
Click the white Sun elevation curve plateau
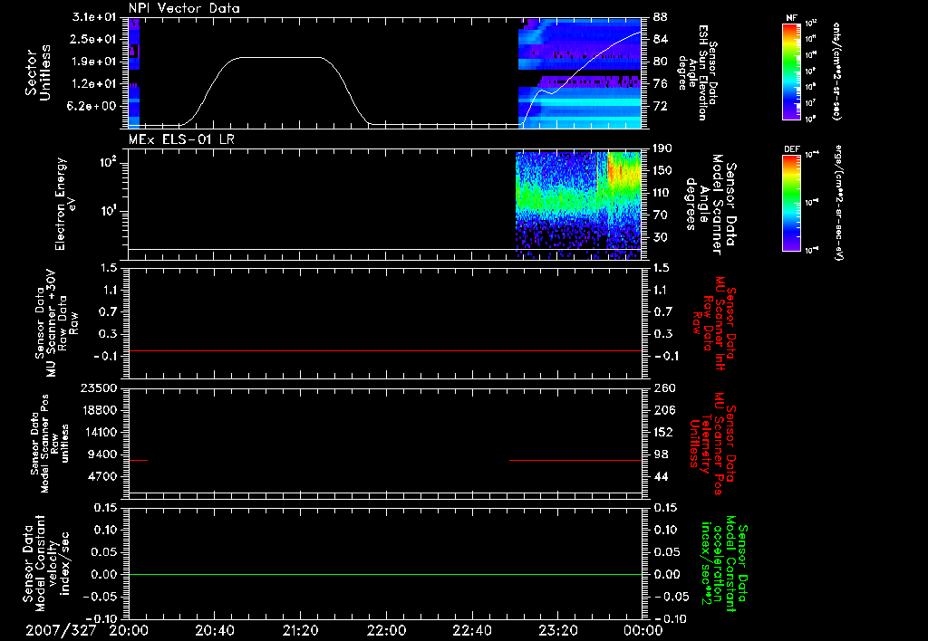[280, 57]
